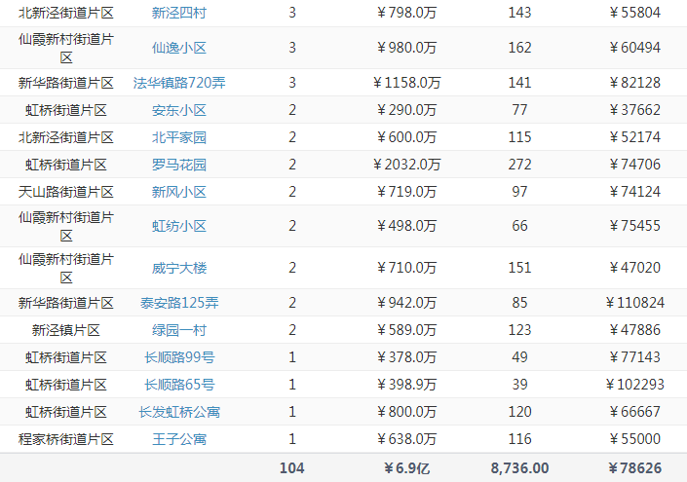
Task: Select the ¥980.0万 total price cell
Action: 406,48
